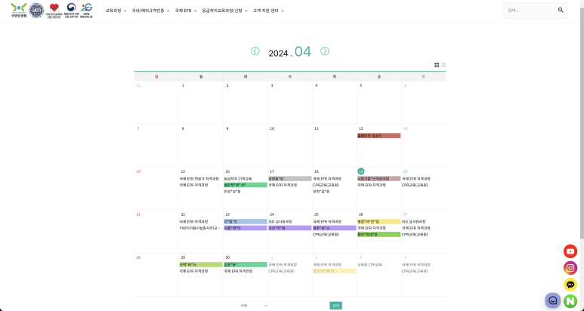Open 국제 EFR 자격과정 event on April 22
This screenshot has height=311, width=584.
tap(193, 222)
